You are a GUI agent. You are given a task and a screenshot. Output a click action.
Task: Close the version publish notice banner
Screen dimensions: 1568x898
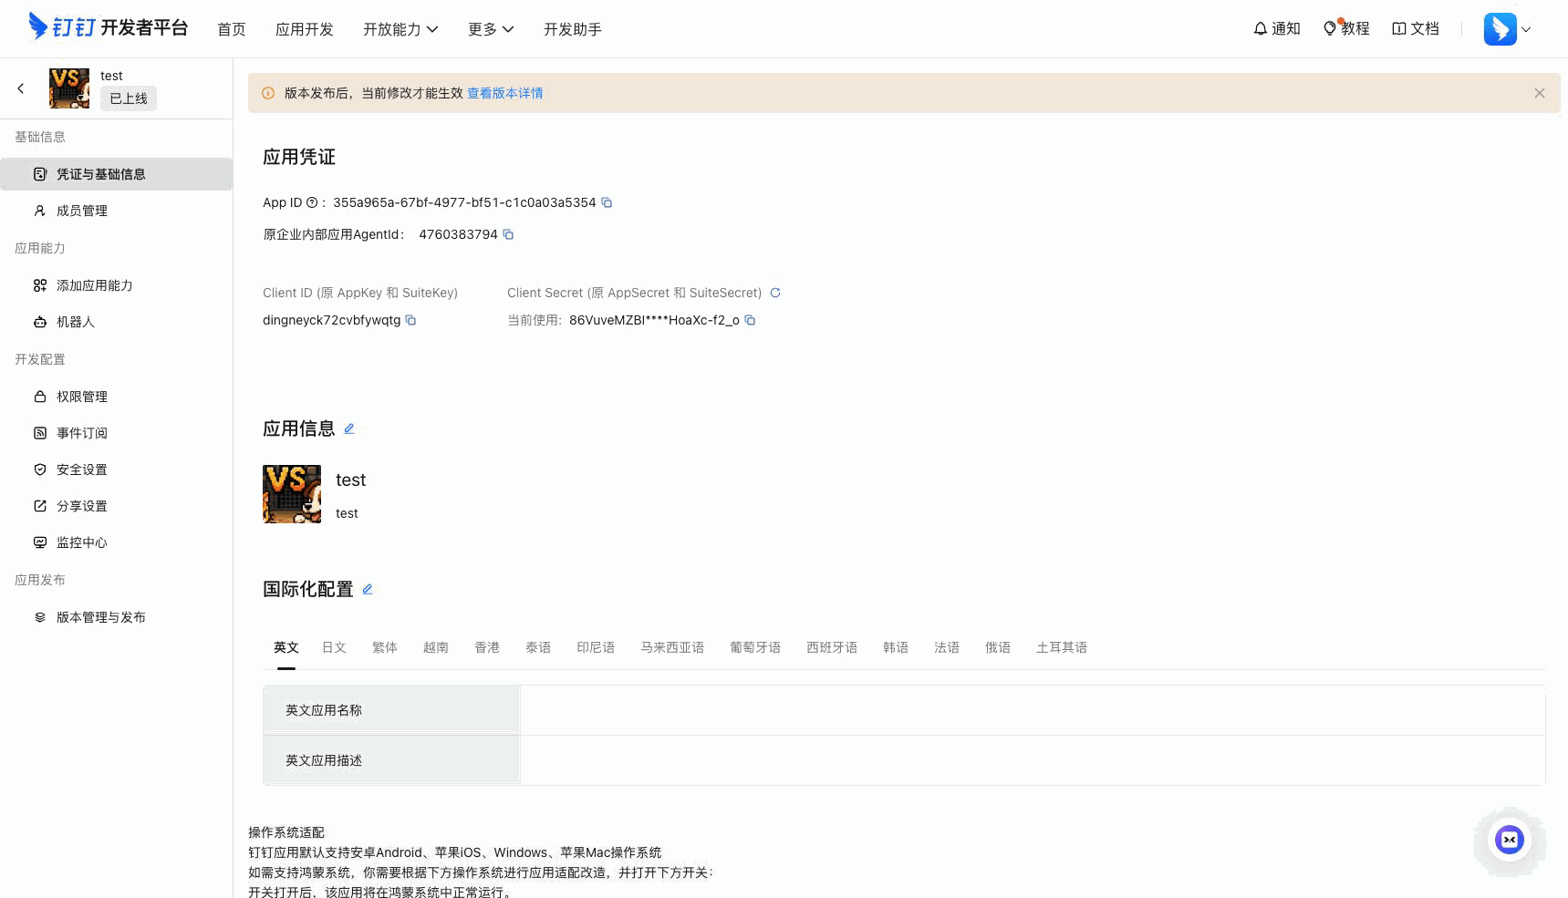pos(1540,93)
